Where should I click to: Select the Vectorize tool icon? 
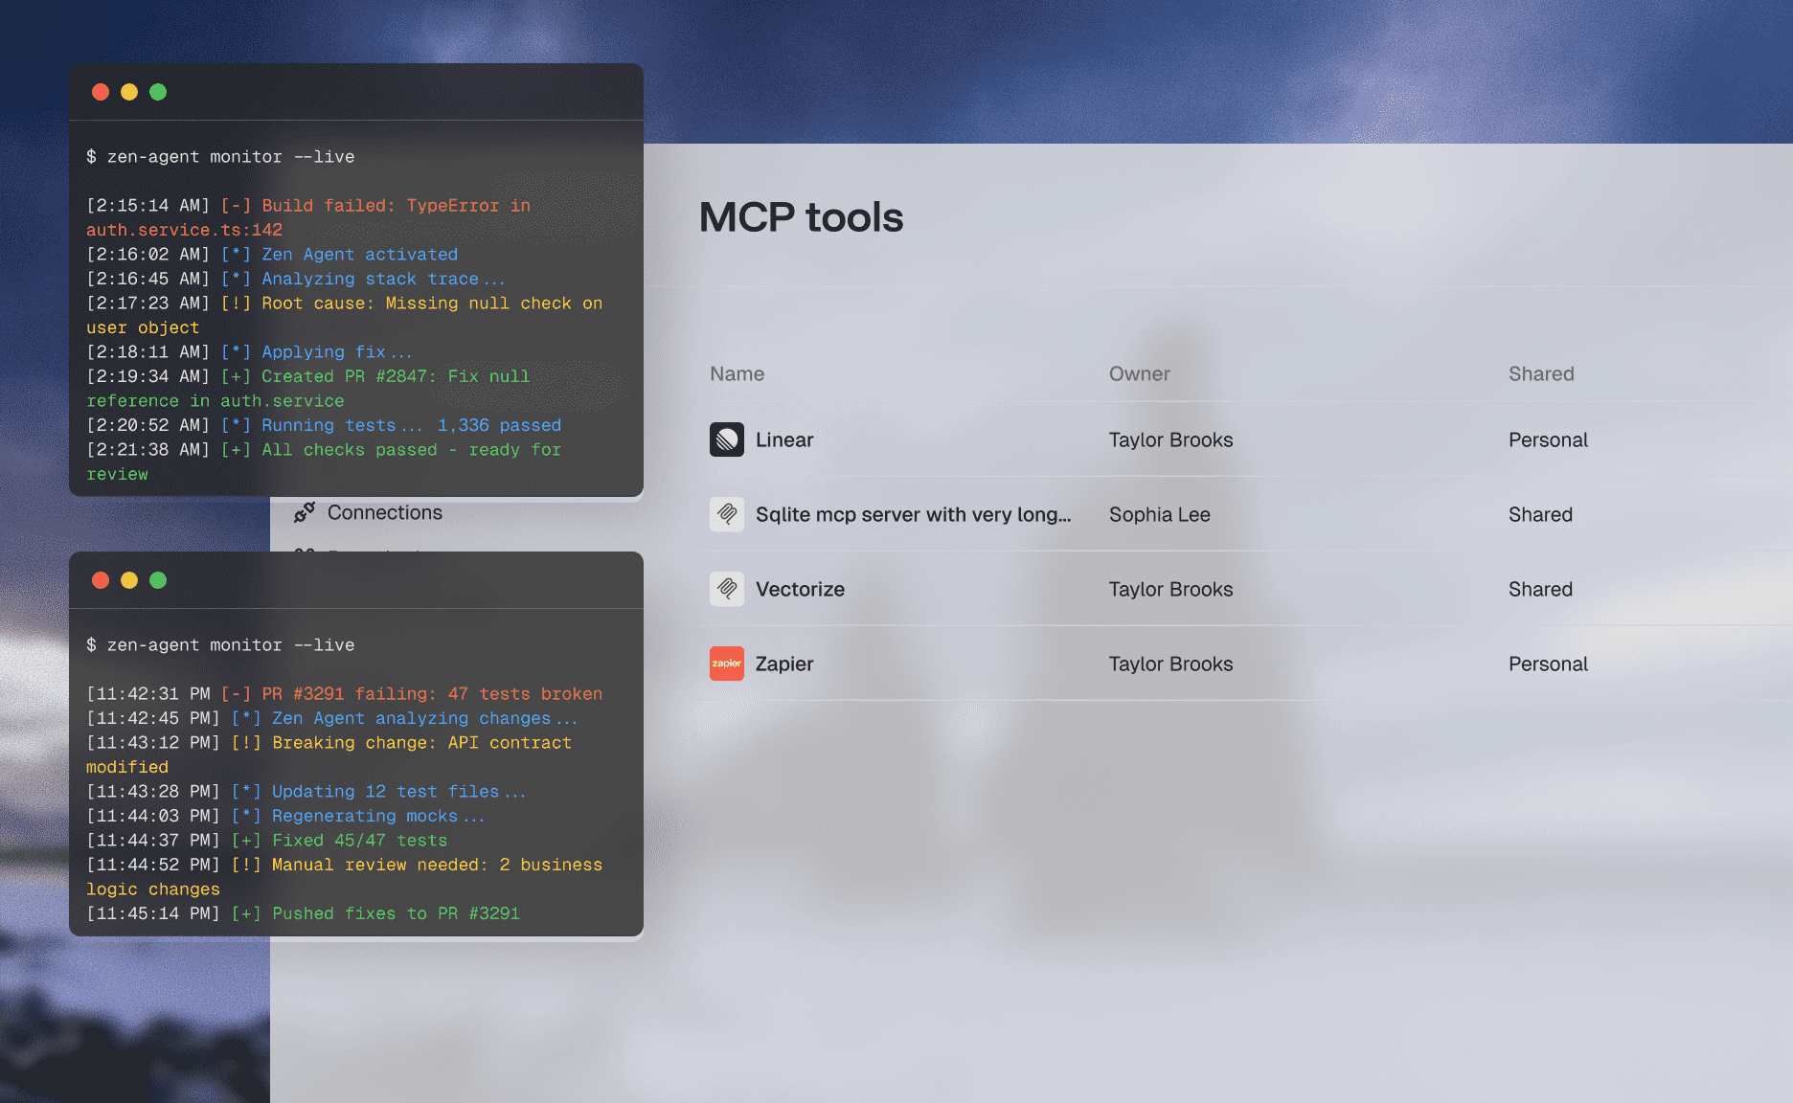click(x=727, y=589)
